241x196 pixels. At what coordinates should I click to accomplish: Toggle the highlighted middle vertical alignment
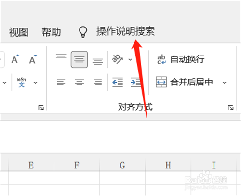pyautogui.click(x=80, y=59)
